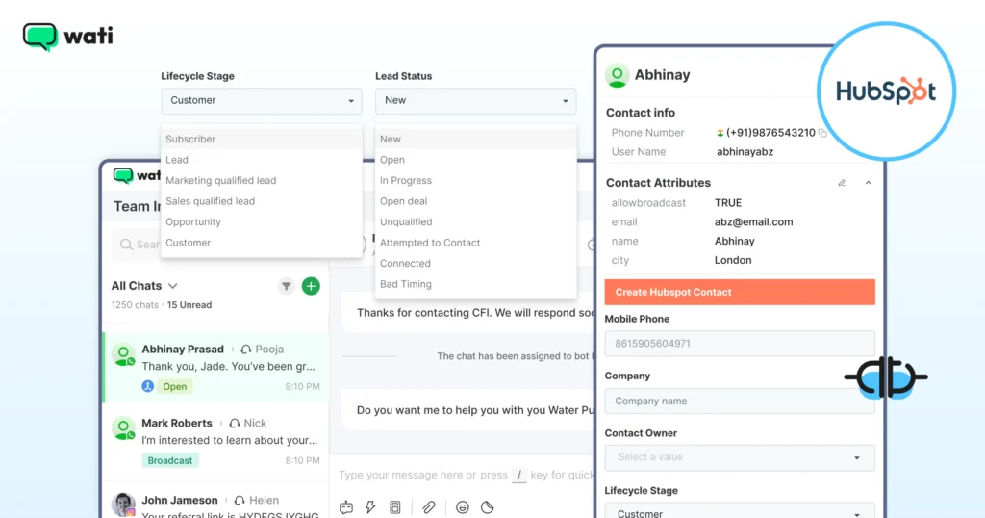Open the chat filter funnel icon

286,286
